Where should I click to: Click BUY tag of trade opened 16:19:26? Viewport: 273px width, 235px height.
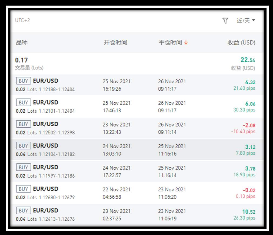tap(24, 81)
